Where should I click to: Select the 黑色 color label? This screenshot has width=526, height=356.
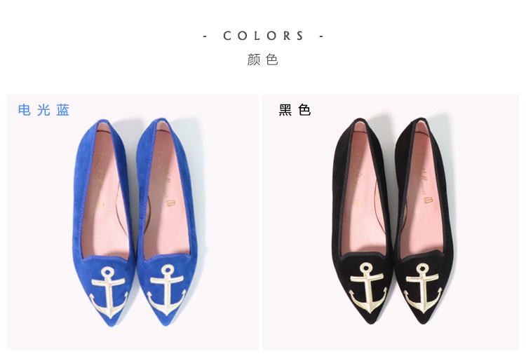click(295, 110)
